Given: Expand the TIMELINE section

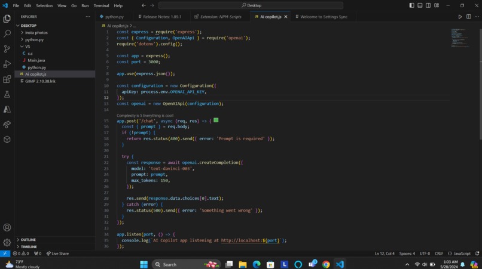Looking at the screenshot, I should (x=55, y=246).
